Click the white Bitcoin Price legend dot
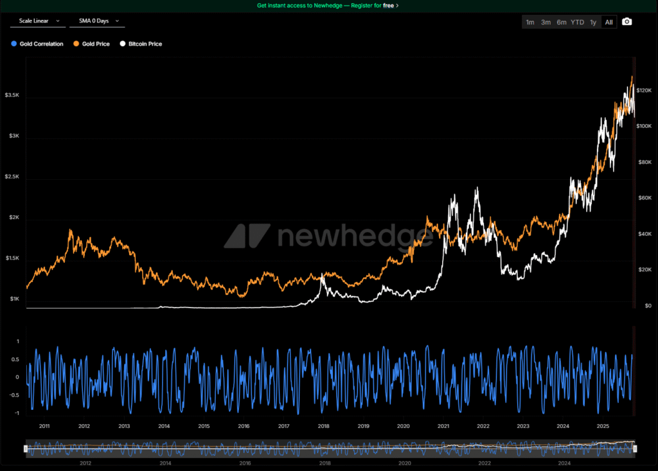 123,44
